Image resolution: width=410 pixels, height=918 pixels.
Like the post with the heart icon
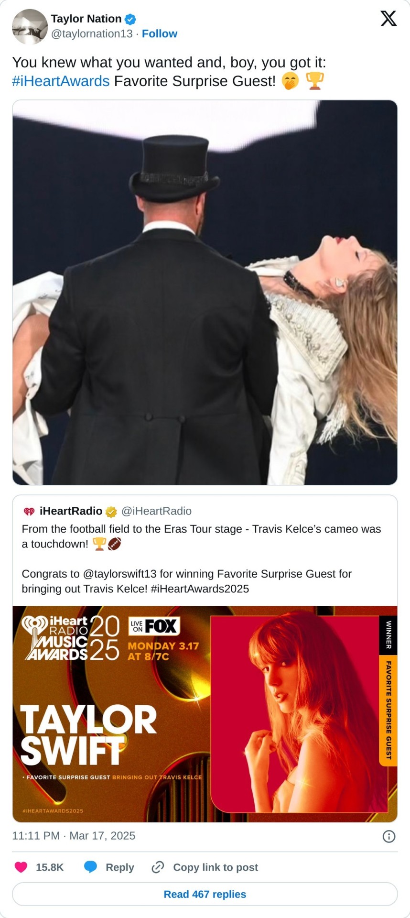coord(21,867)
